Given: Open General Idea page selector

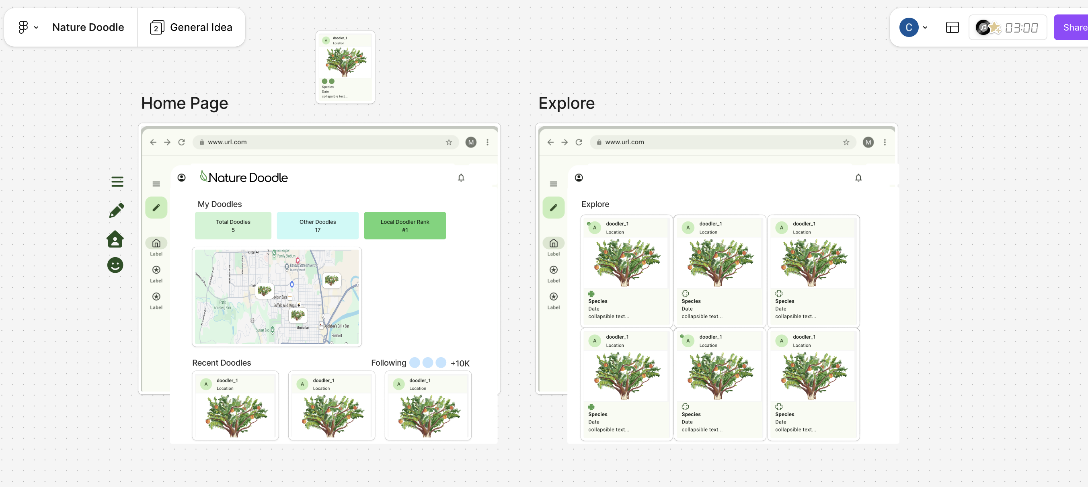Looking at the screenshot, I should tap(191, 27).
